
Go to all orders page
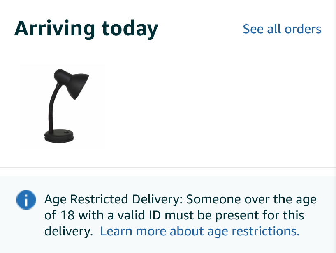coord(282,29)
